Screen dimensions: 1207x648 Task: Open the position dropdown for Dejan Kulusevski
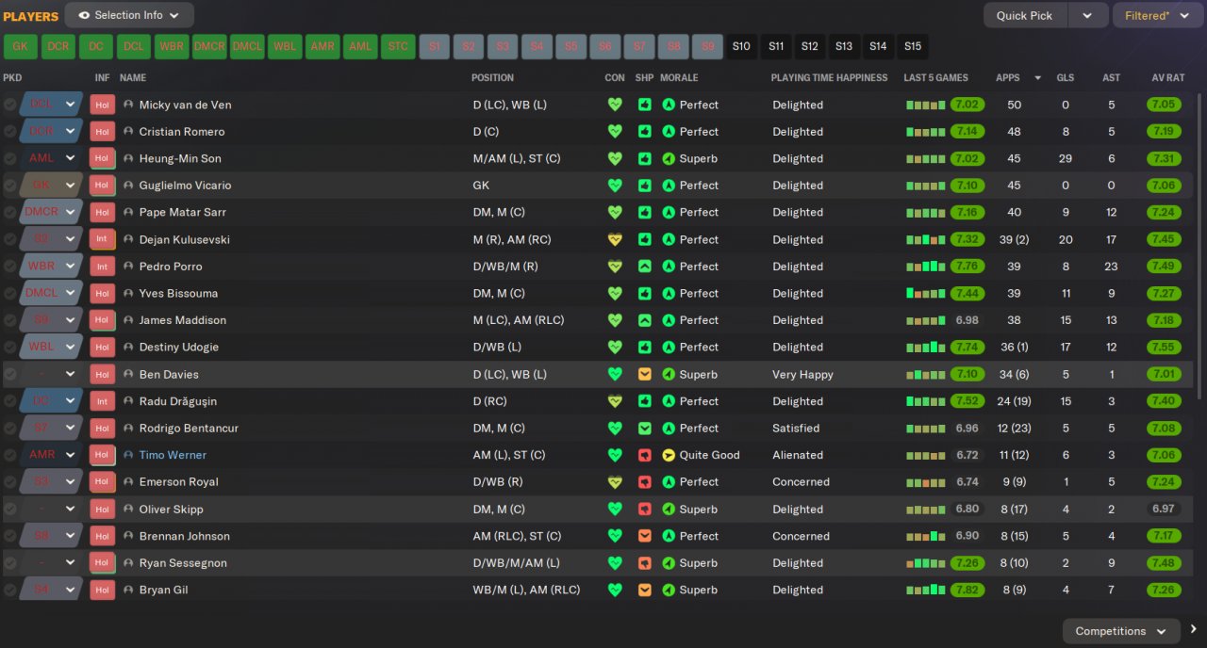tap(70, 239)
